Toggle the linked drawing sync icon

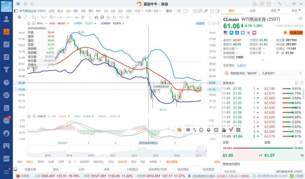(x=121, y=17)
